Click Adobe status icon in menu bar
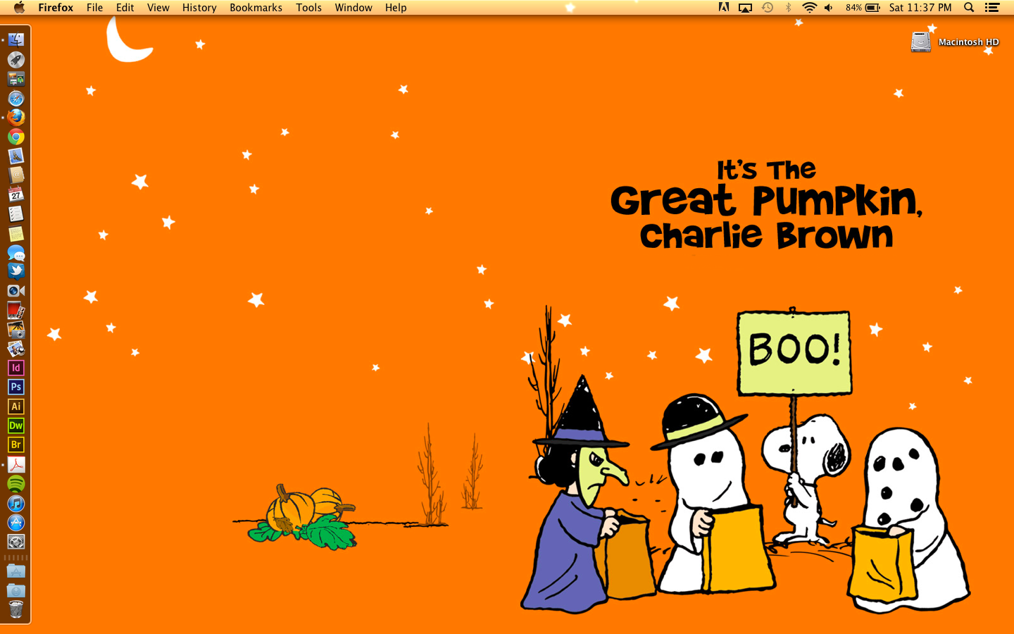This screenshot has width=1014, height=634. pos(724,8)
